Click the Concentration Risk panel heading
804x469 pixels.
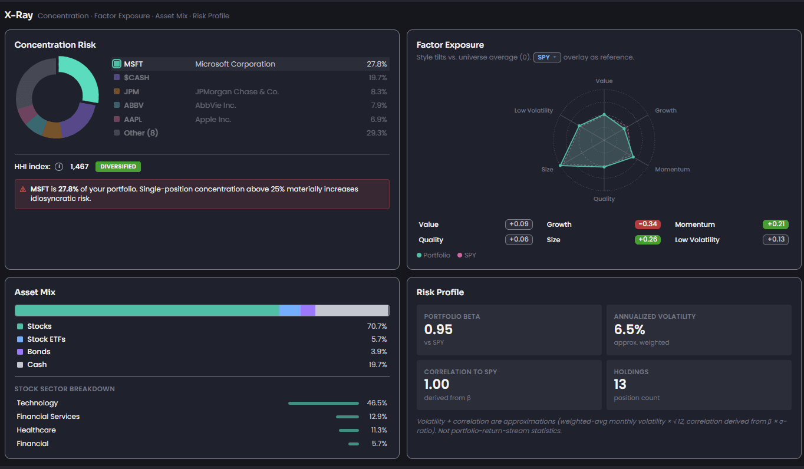tap(55, 45)
